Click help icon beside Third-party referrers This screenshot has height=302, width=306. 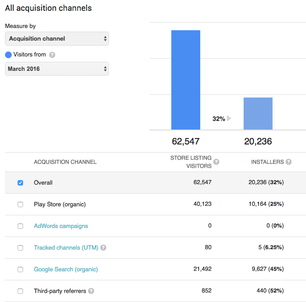(x=91, y=291)
